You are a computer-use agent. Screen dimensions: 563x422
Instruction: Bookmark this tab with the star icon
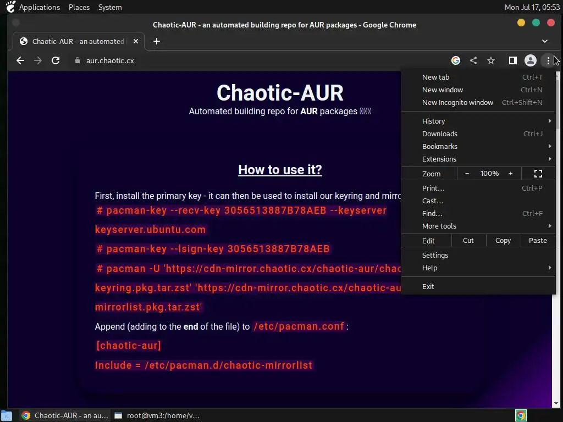tap(491, 60)
